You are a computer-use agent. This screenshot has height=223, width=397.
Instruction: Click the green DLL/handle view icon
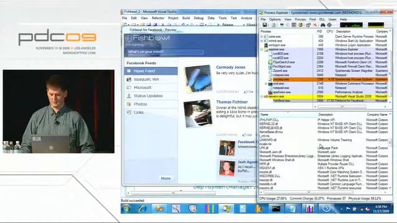pyautogui.click(x=300, y=25)
